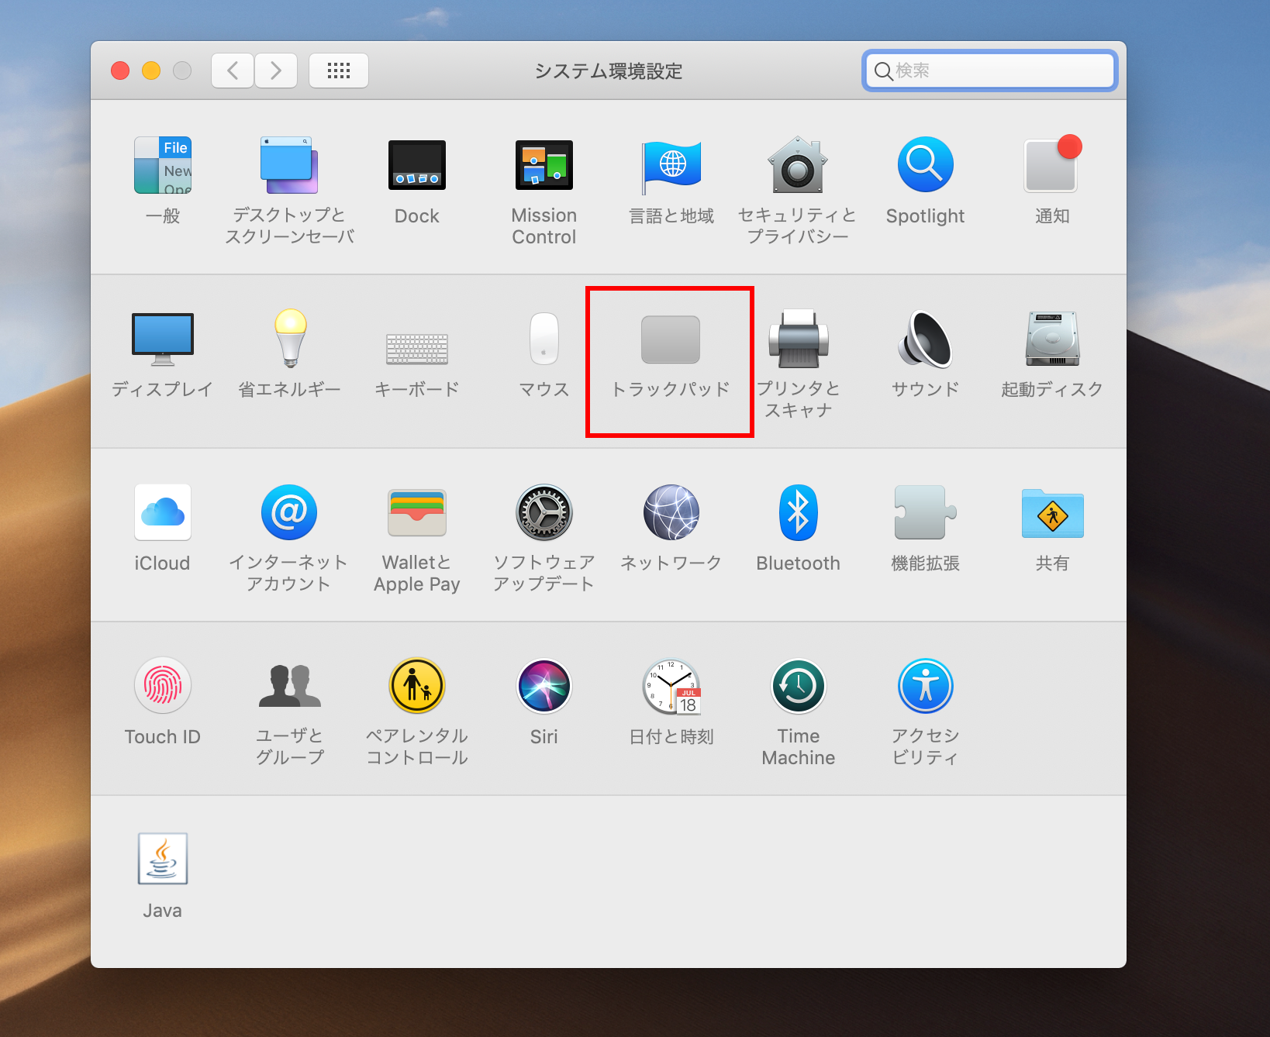Open Walletと Apple Pay preferences
Screen dimensions: 1270x1037
(x=417, y=513)
